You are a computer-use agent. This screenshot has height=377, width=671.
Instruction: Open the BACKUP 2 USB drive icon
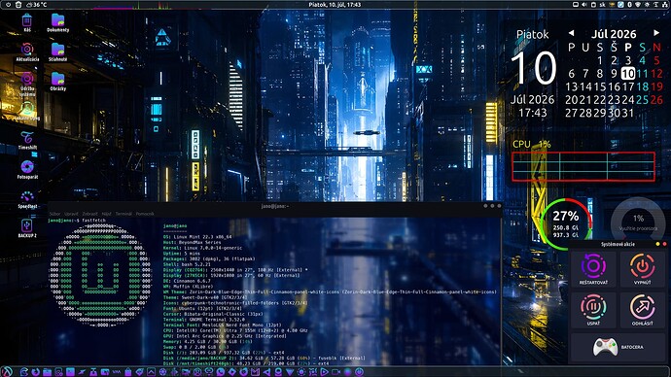[x=27, y=228]
